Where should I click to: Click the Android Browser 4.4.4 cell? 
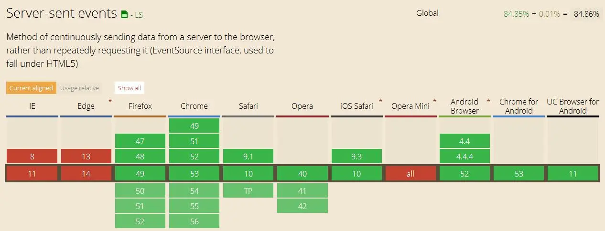(465, 156)
